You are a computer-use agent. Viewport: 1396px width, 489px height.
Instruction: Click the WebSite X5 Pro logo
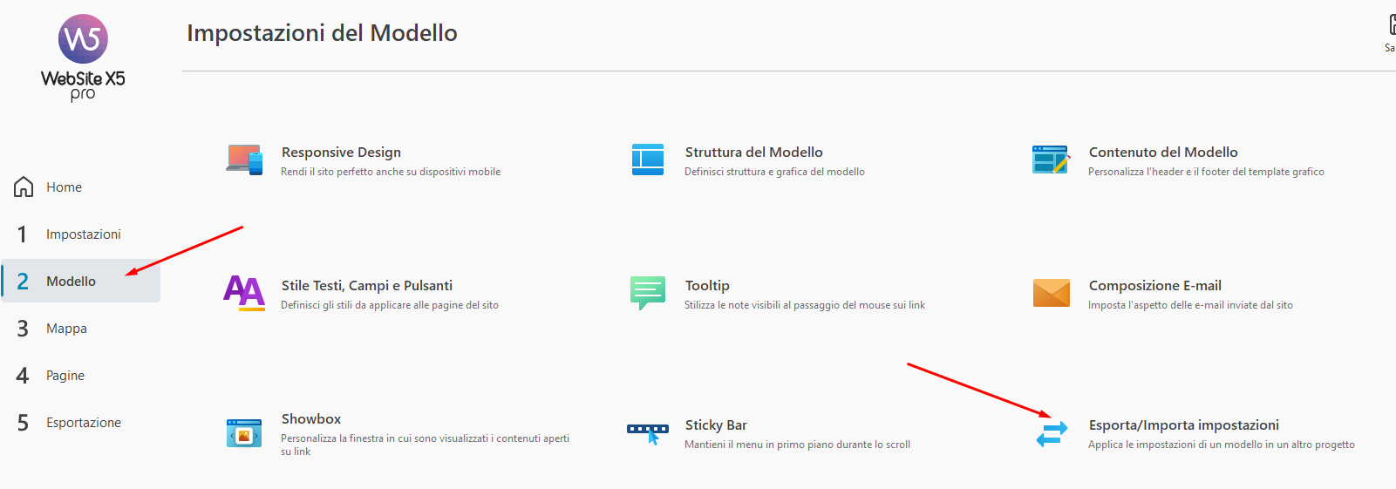(x=83, y=57)
